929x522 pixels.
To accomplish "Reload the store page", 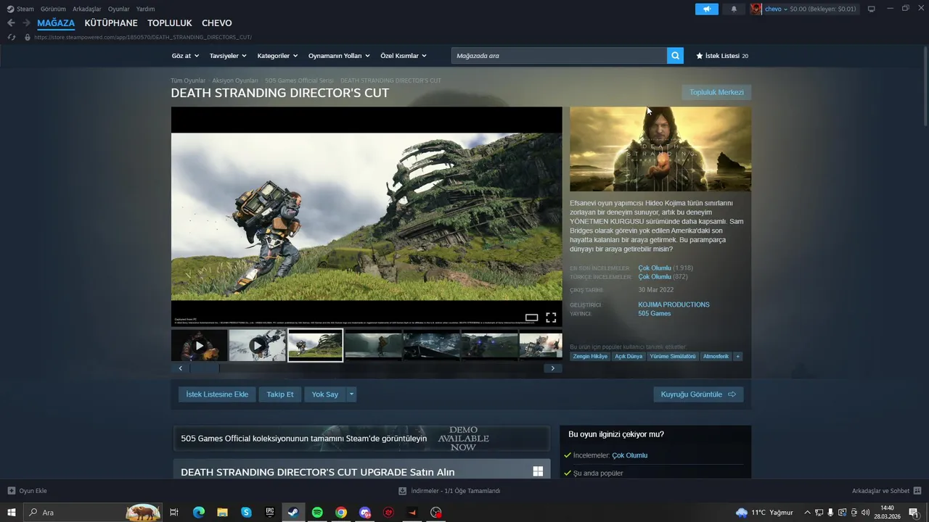I will point(12,37).
